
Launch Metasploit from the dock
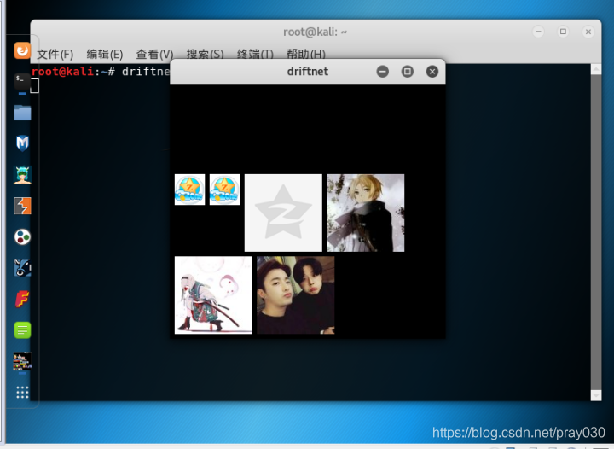tap(22, 143)
